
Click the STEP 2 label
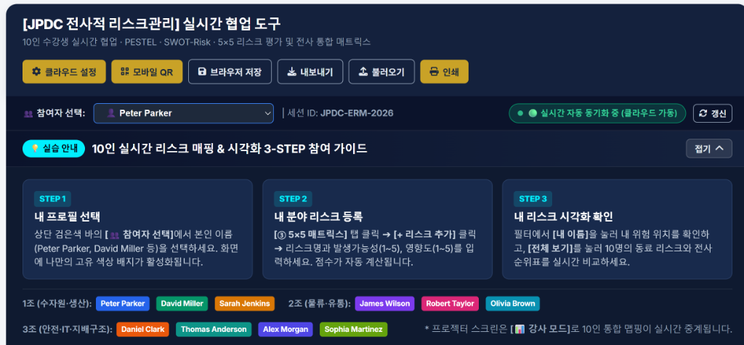pos(293,199)
